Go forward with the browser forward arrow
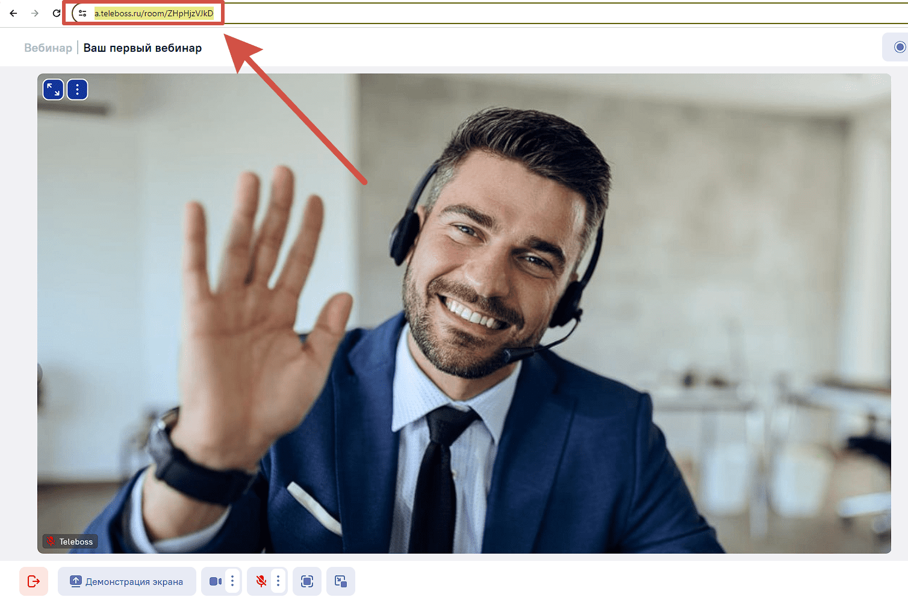 click(x=35, y=13)
